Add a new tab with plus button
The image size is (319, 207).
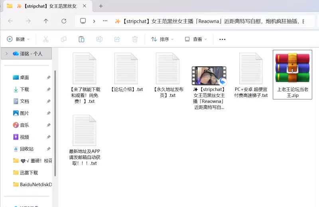click(101, 6)
